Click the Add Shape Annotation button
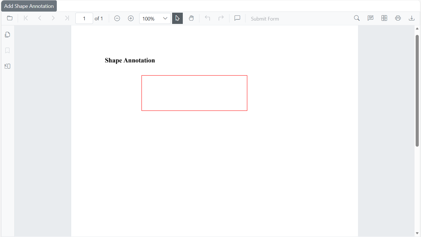The image size is (421, 237). click(29, 6)
